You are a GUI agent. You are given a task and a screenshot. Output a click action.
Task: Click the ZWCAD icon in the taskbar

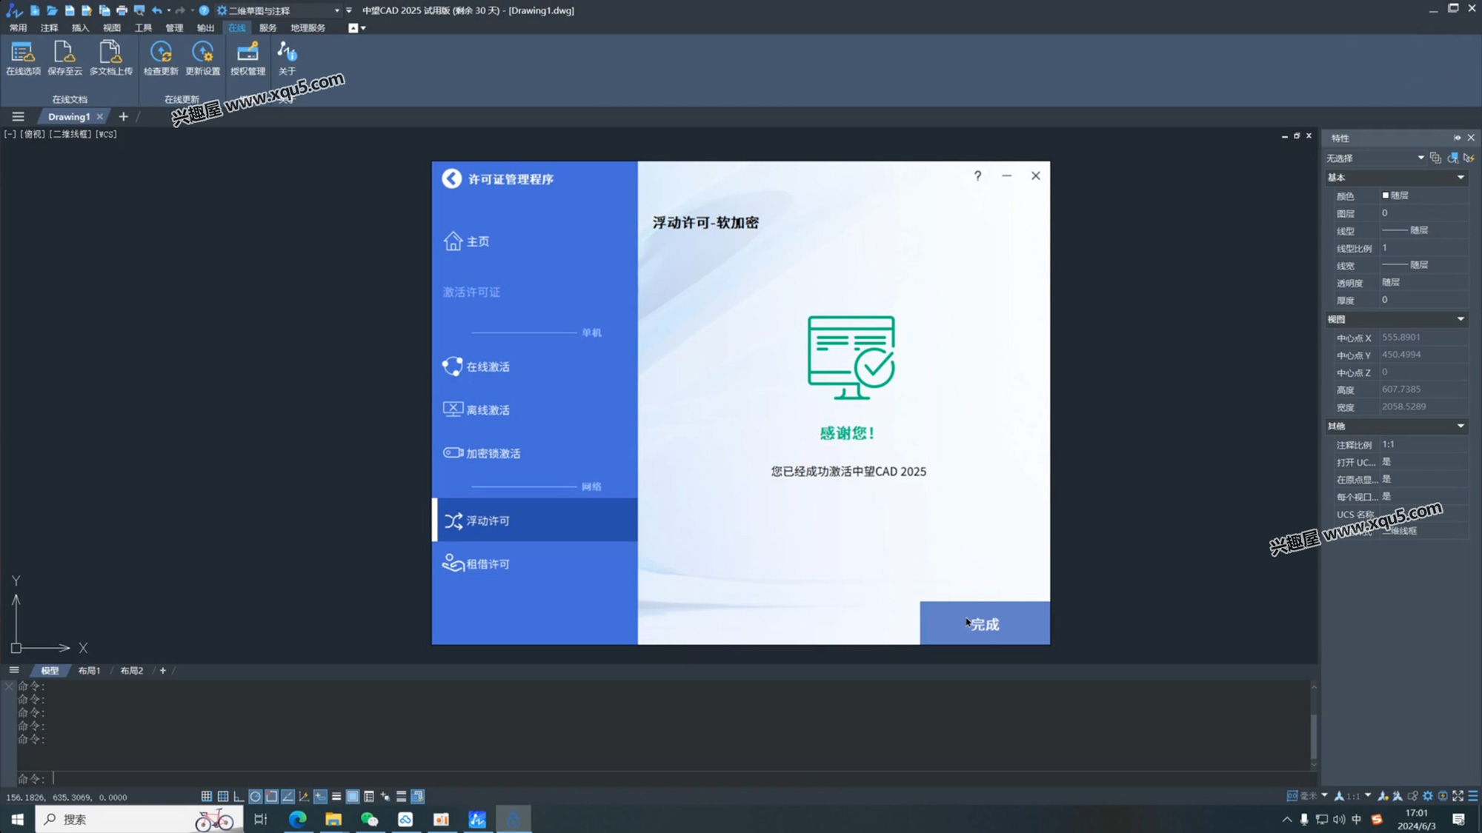coord(477,819)
